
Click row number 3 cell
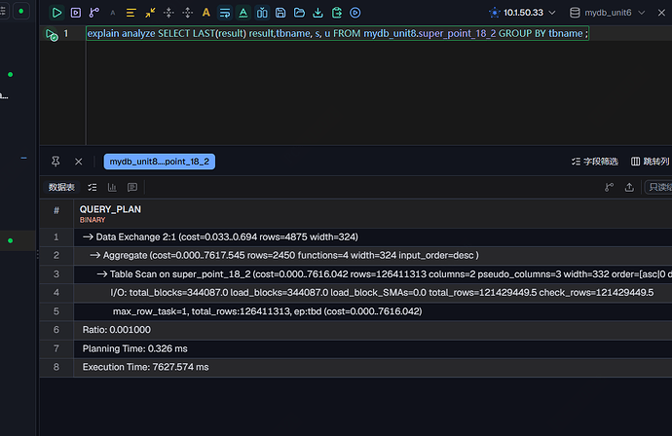click(x=56, y=274)
